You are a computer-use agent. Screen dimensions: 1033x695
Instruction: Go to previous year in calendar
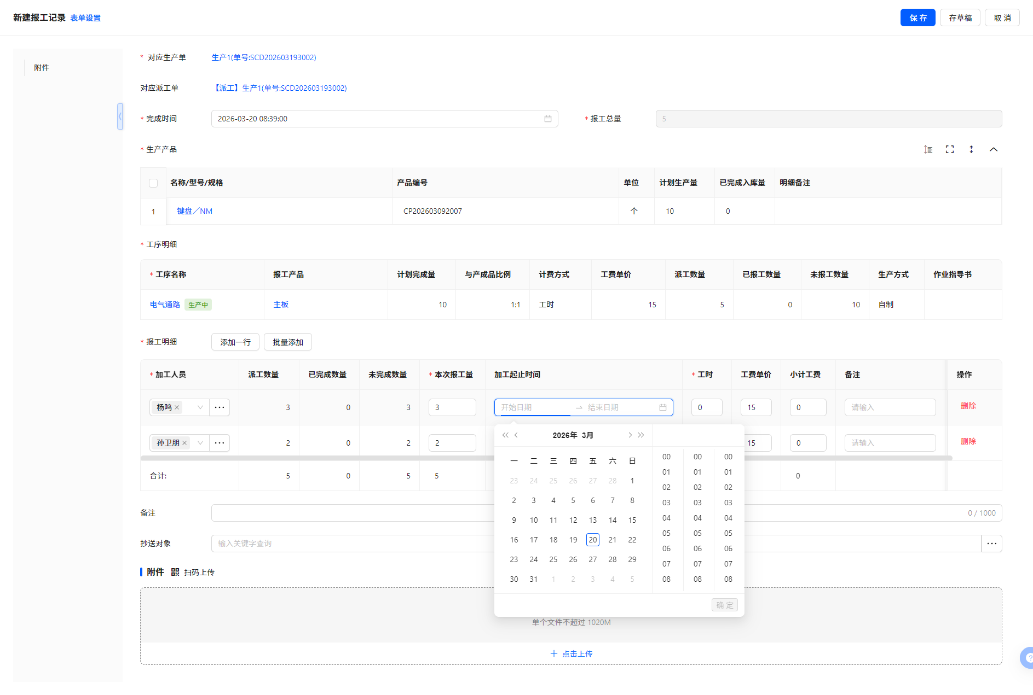(x=505, y=435)
